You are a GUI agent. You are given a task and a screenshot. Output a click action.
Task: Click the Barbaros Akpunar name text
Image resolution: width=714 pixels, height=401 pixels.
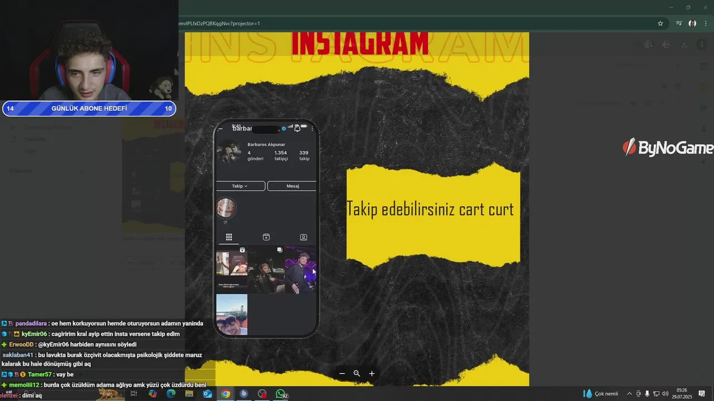coord(266,145)
